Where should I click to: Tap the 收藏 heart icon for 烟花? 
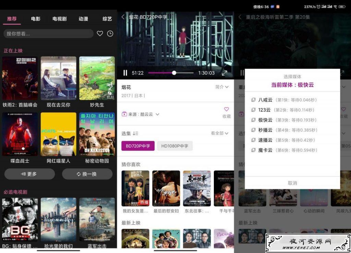click(226, 109)
